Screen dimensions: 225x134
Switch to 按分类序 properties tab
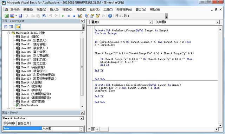(x=24, y=123)
